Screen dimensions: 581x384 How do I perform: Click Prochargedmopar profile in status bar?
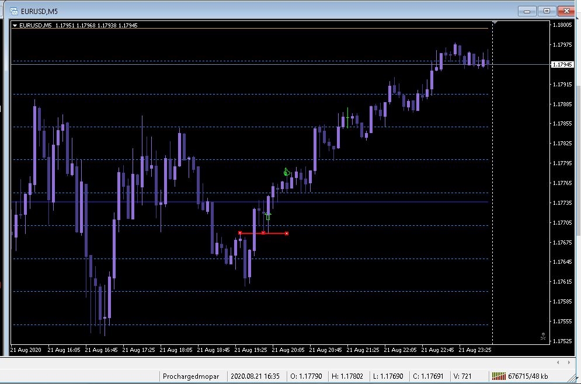[191, 376]
